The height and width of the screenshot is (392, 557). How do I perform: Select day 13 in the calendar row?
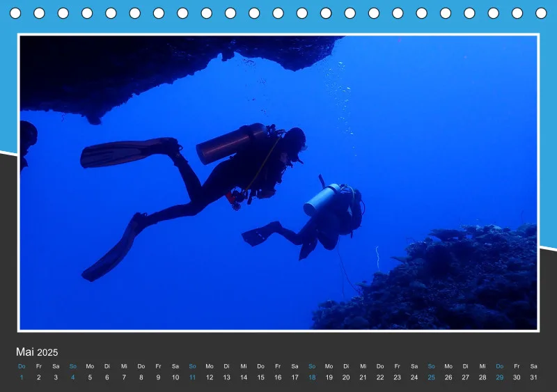227,377
